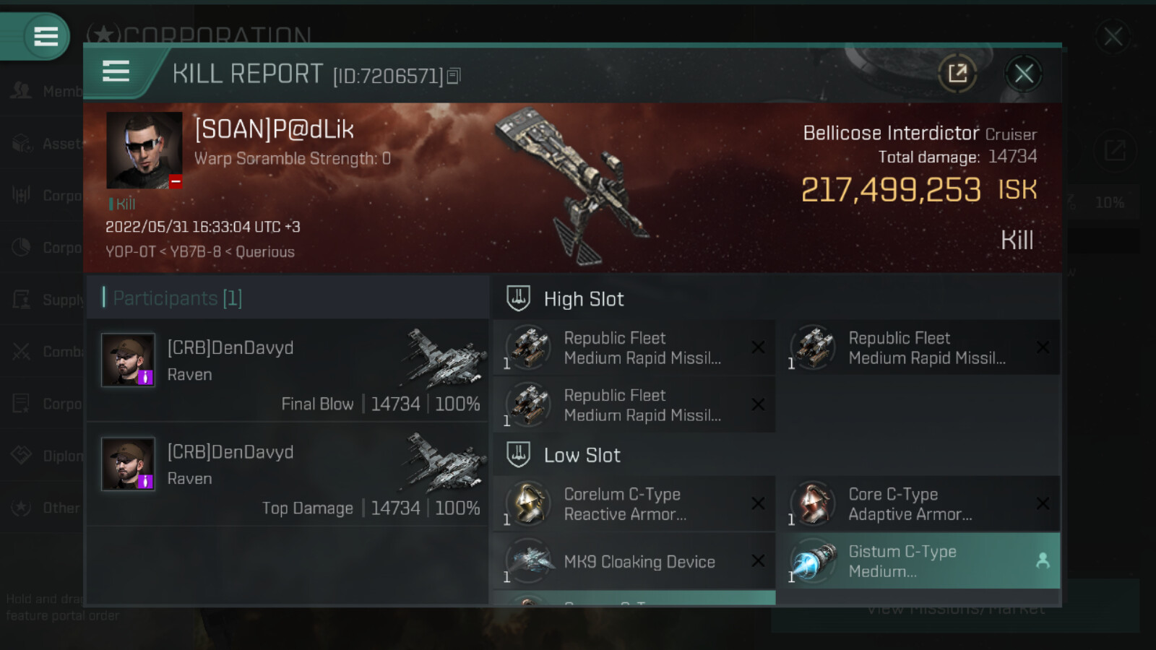Open the MK9 Cloaking Device item

pyautogui.click(x=634, y=561)
